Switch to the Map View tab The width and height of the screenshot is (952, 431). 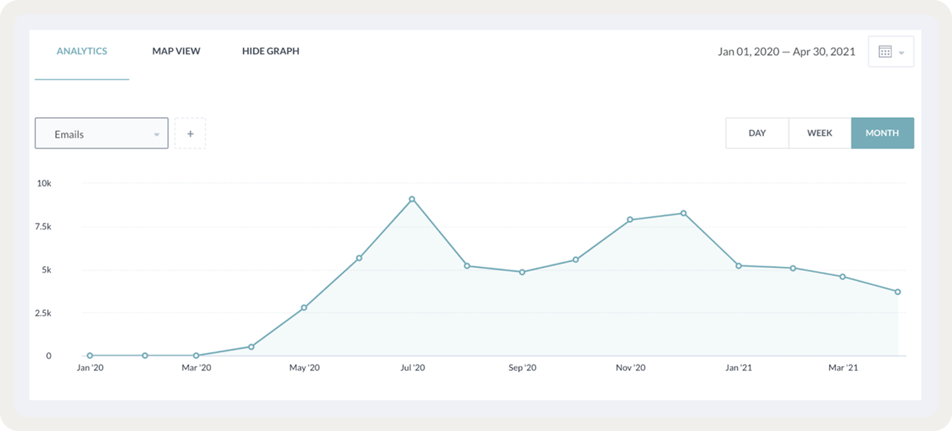tap(176, 51)
